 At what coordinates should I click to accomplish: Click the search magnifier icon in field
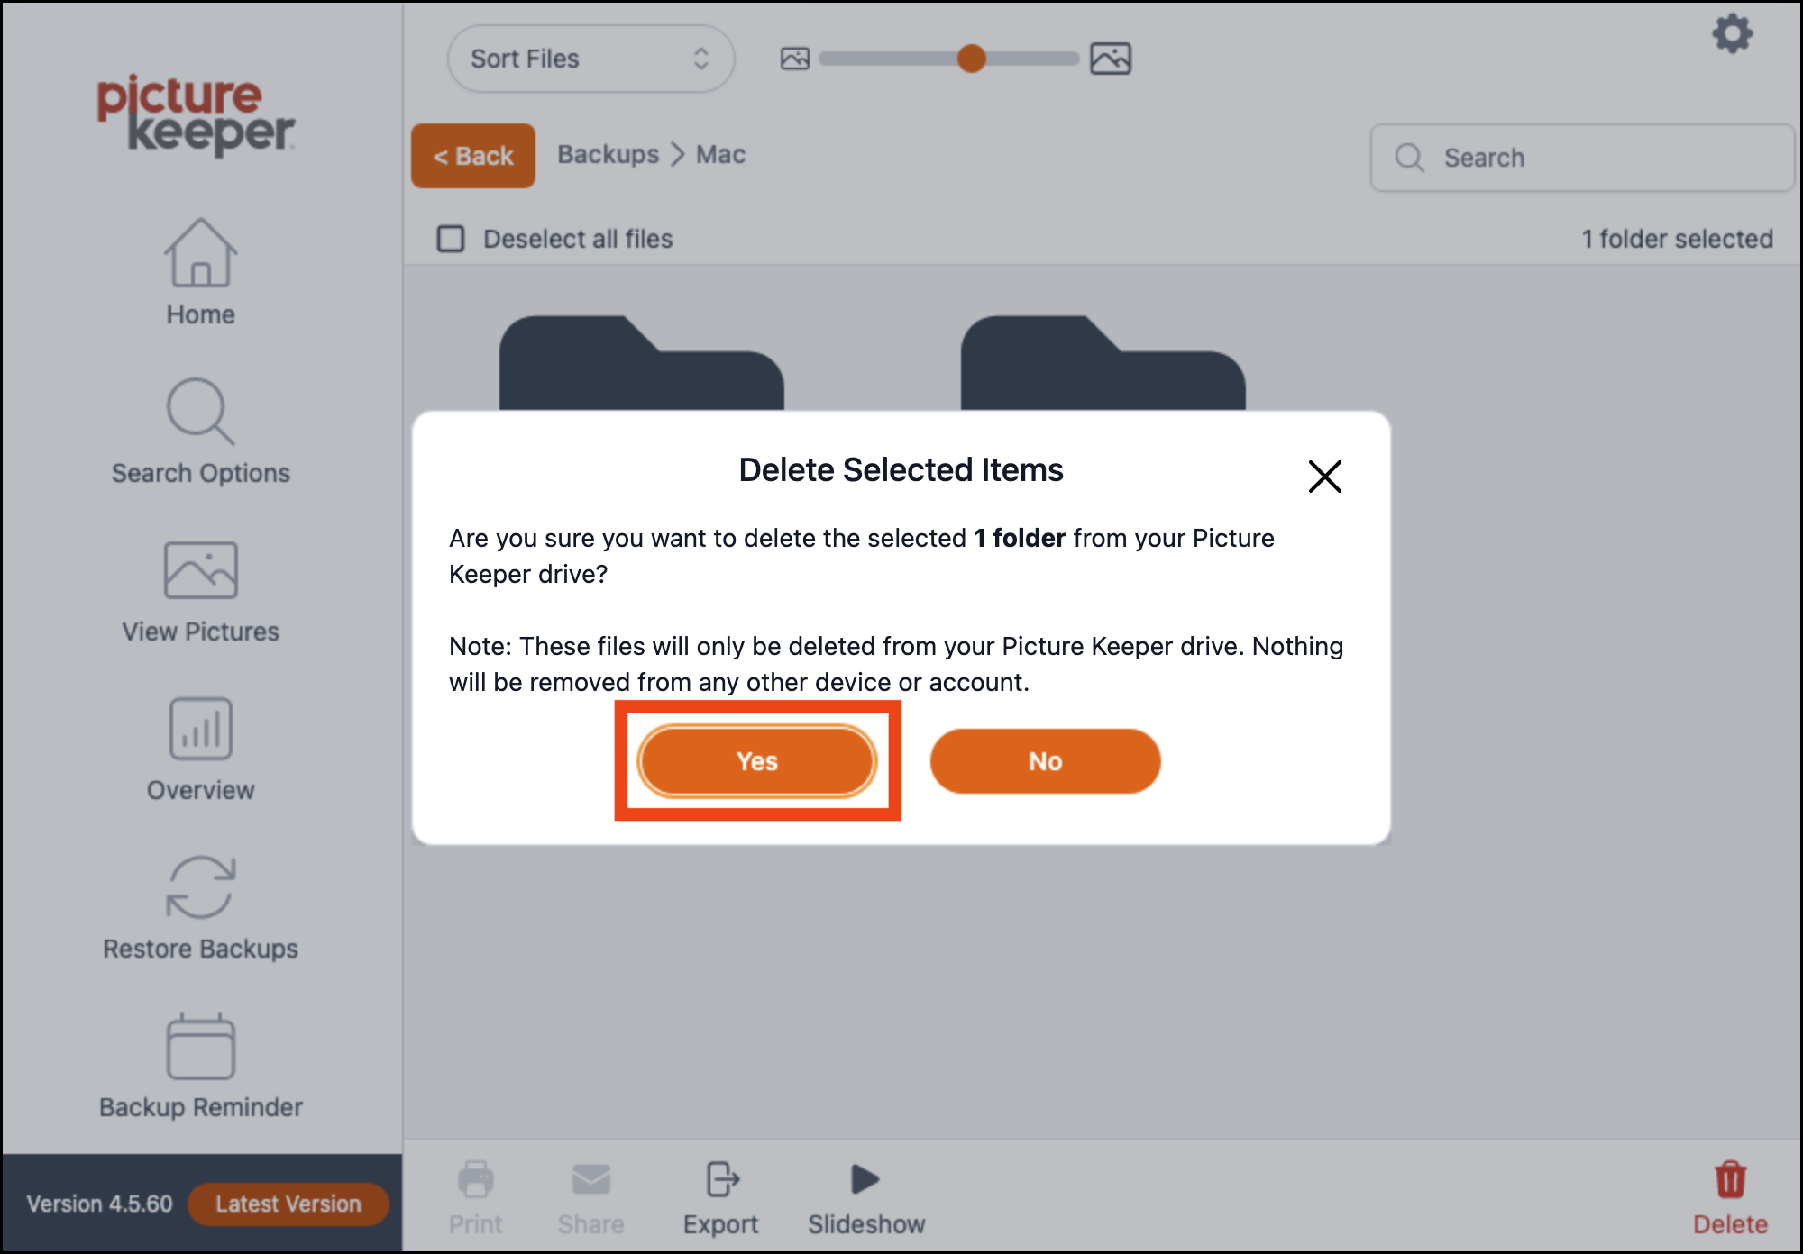[1409, 158]
